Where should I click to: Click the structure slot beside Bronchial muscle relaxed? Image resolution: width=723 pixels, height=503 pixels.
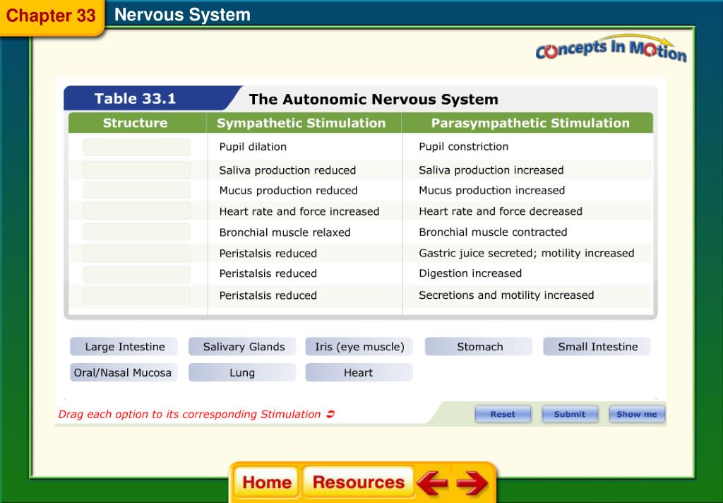click(137, 232)
